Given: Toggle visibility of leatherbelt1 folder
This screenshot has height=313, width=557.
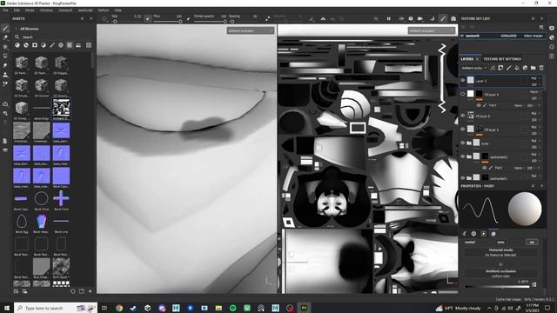Looking at the screenshot, I should point(463,177).
